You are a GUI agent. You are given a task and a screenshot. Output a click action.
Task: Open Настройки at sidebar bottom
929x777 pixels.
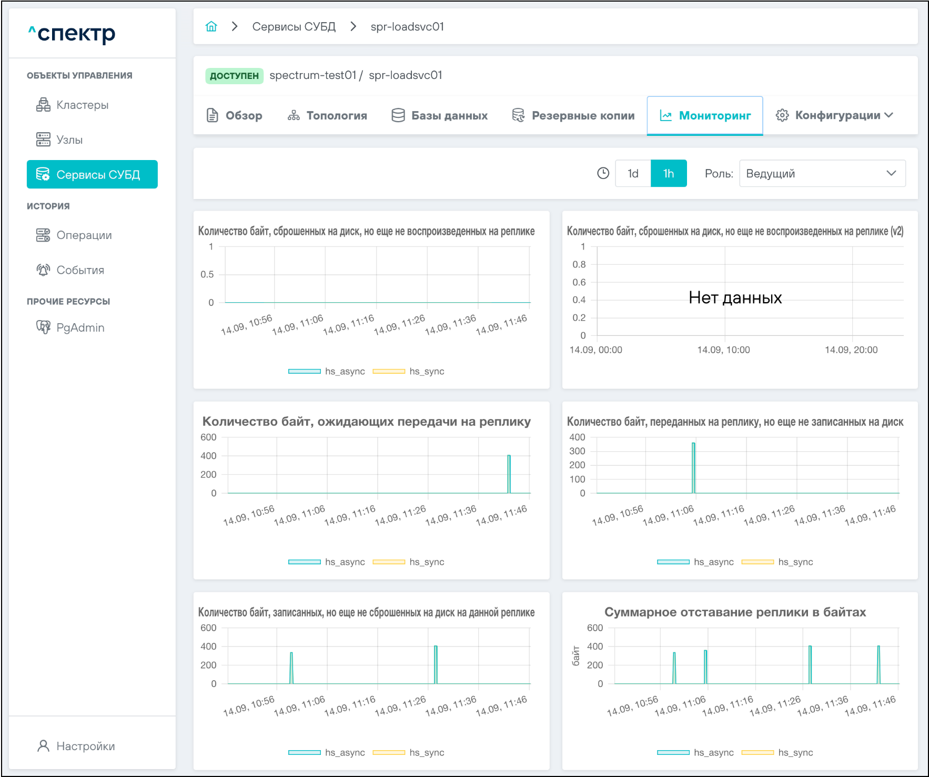85,746
